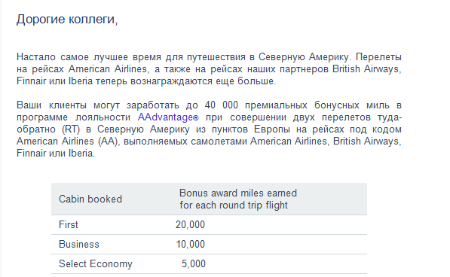Click the 'Select Economy' cabin row label
450x277 pixels.
pos(96,263)
